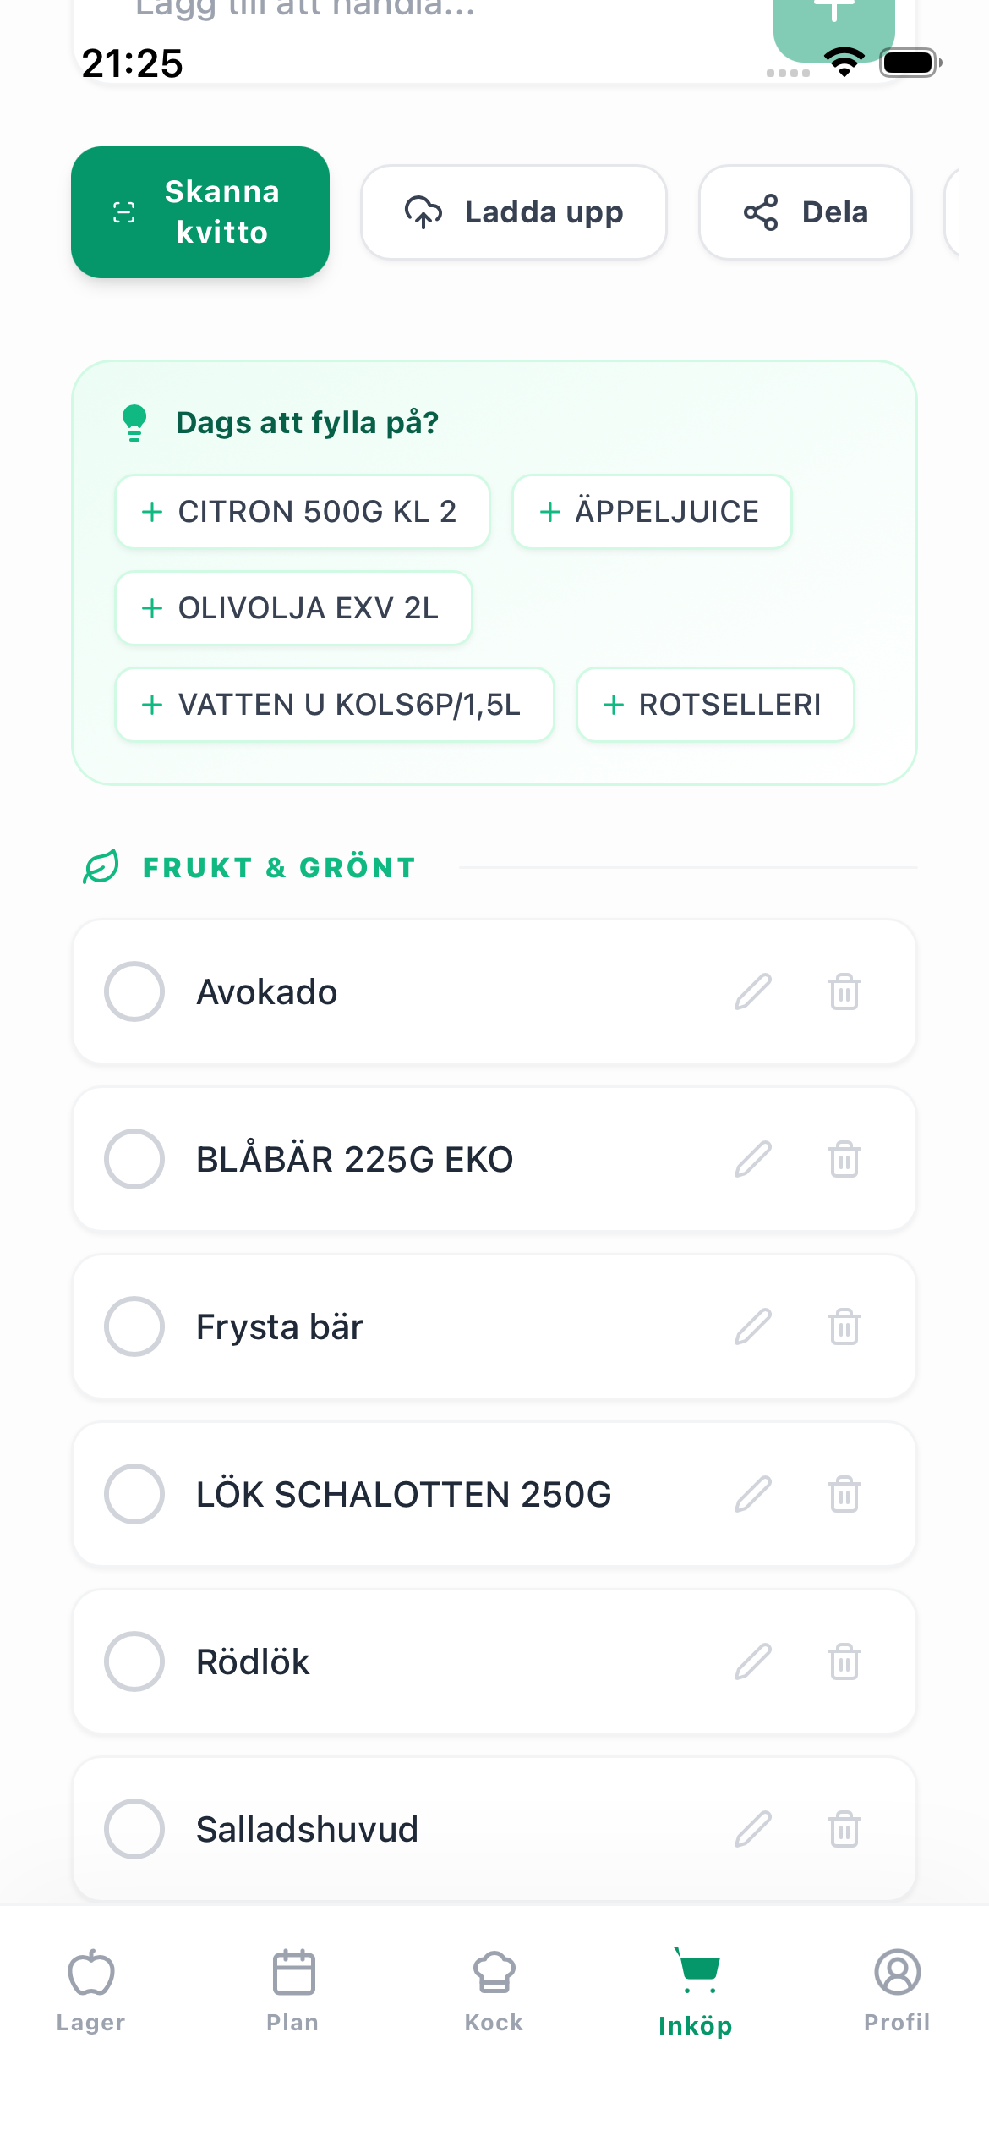Switch to the Kock tab
Image resolution: width=989 pixels, height=2142 pixels.
click(x=494, y=1990)
